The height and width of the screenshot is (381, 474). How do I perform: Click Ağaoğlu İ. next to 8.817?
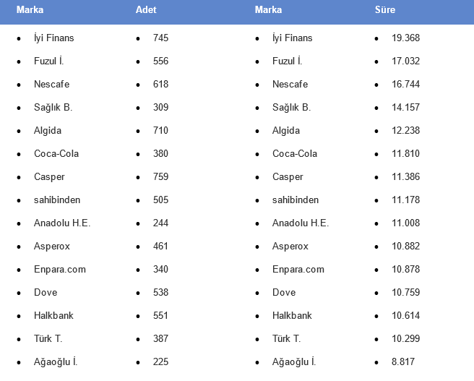pyautogui.click(x=294, y=361)
